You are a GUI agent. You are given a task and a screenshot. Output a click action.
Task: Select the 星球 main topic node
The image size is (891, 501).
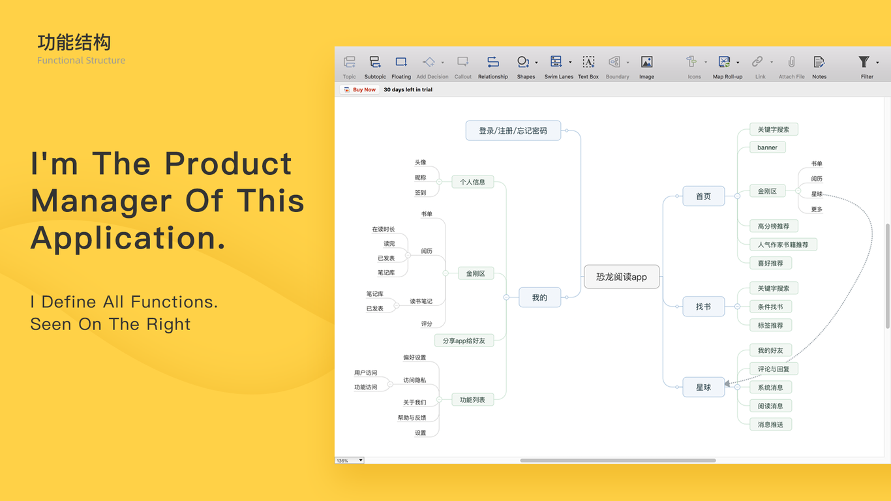coord(703,387)
